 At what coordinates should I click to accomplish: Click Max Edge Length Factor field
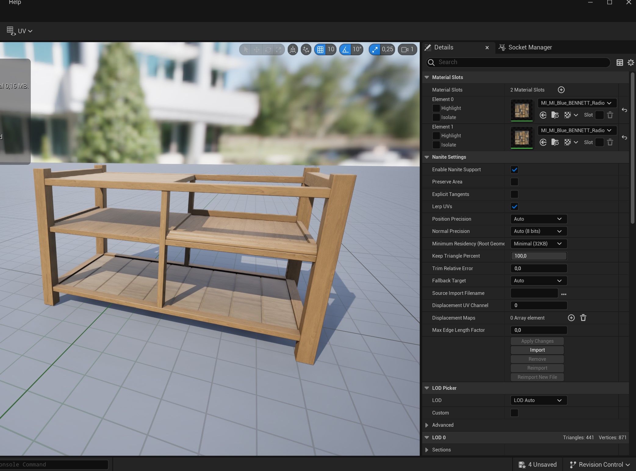538,330
